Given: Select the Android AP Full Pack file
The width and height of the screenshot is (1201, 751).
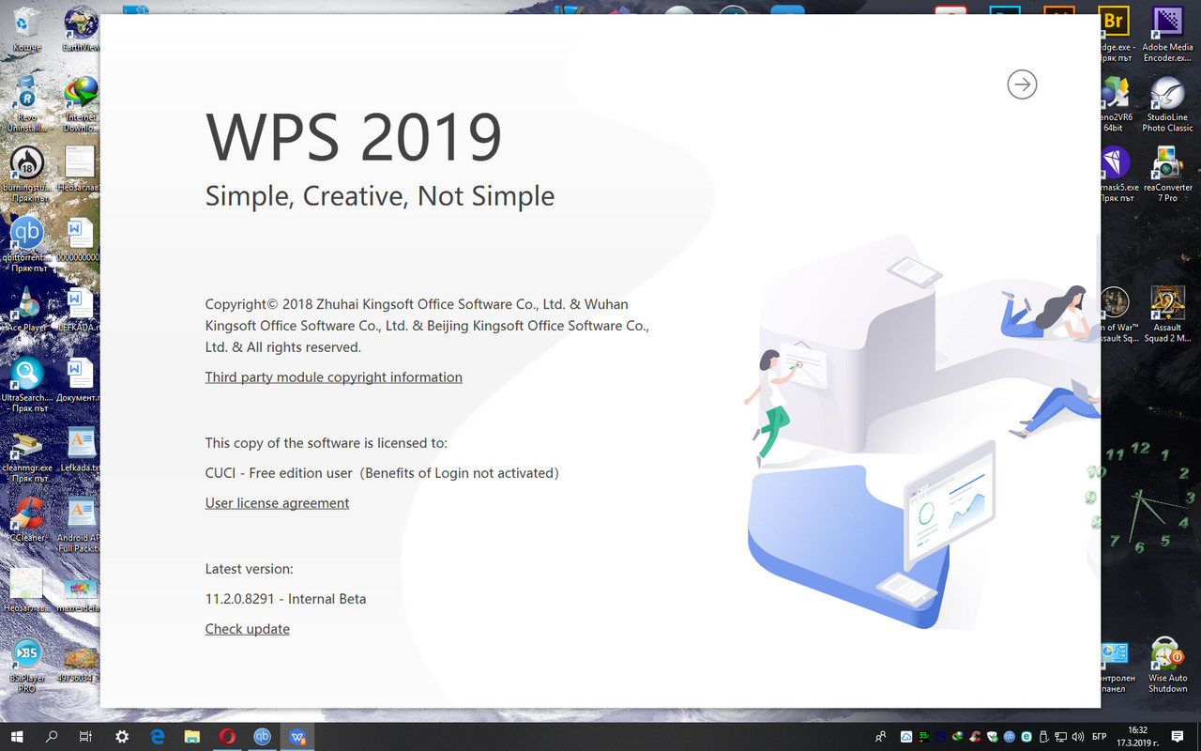Looking at the screenshot, I should tap(82, 525).
